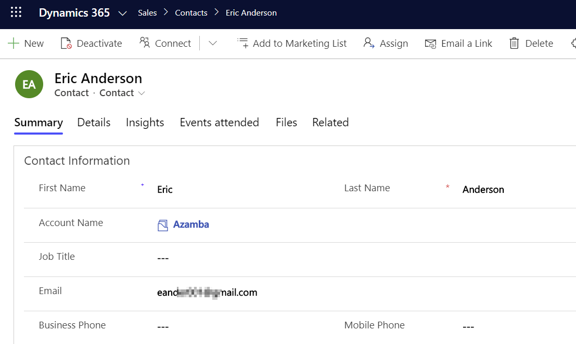Switch to the Details tab
This screenshot has width=576, height=344.
(94, 123)
